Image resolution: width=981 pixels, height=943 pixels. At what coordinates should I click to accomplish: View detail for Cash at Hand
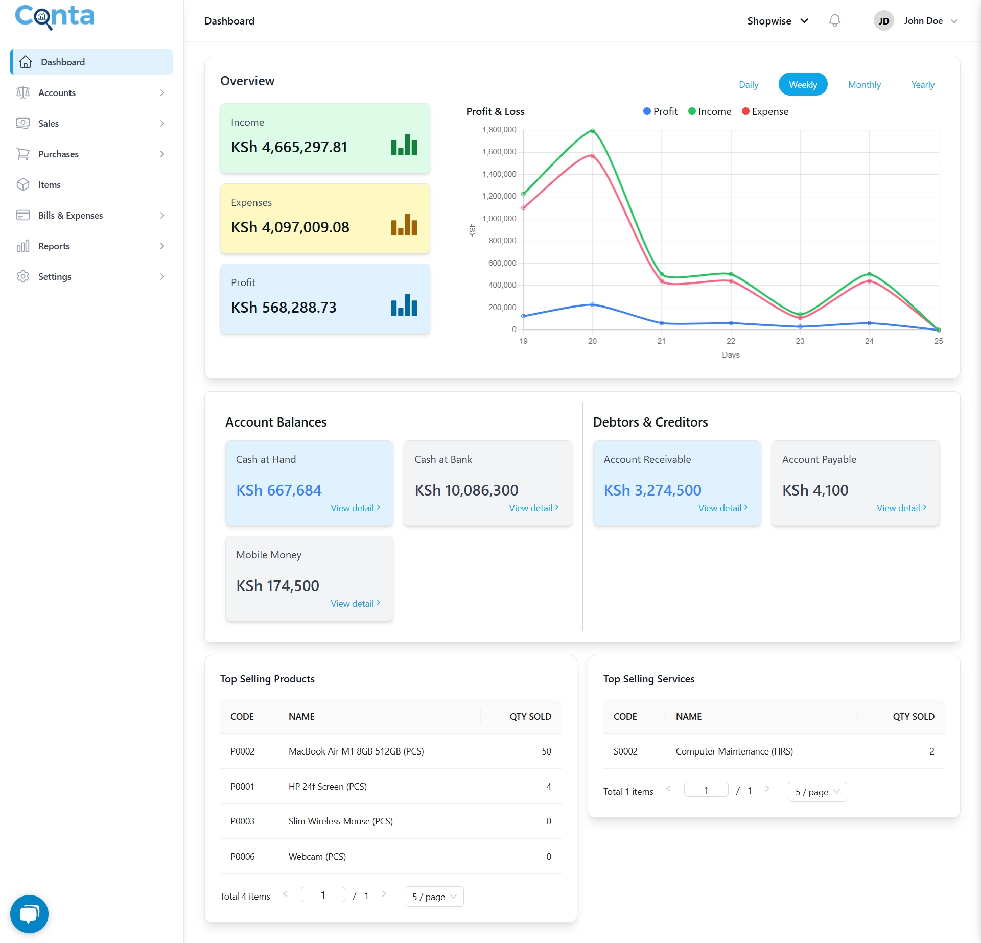click(355, 508)
